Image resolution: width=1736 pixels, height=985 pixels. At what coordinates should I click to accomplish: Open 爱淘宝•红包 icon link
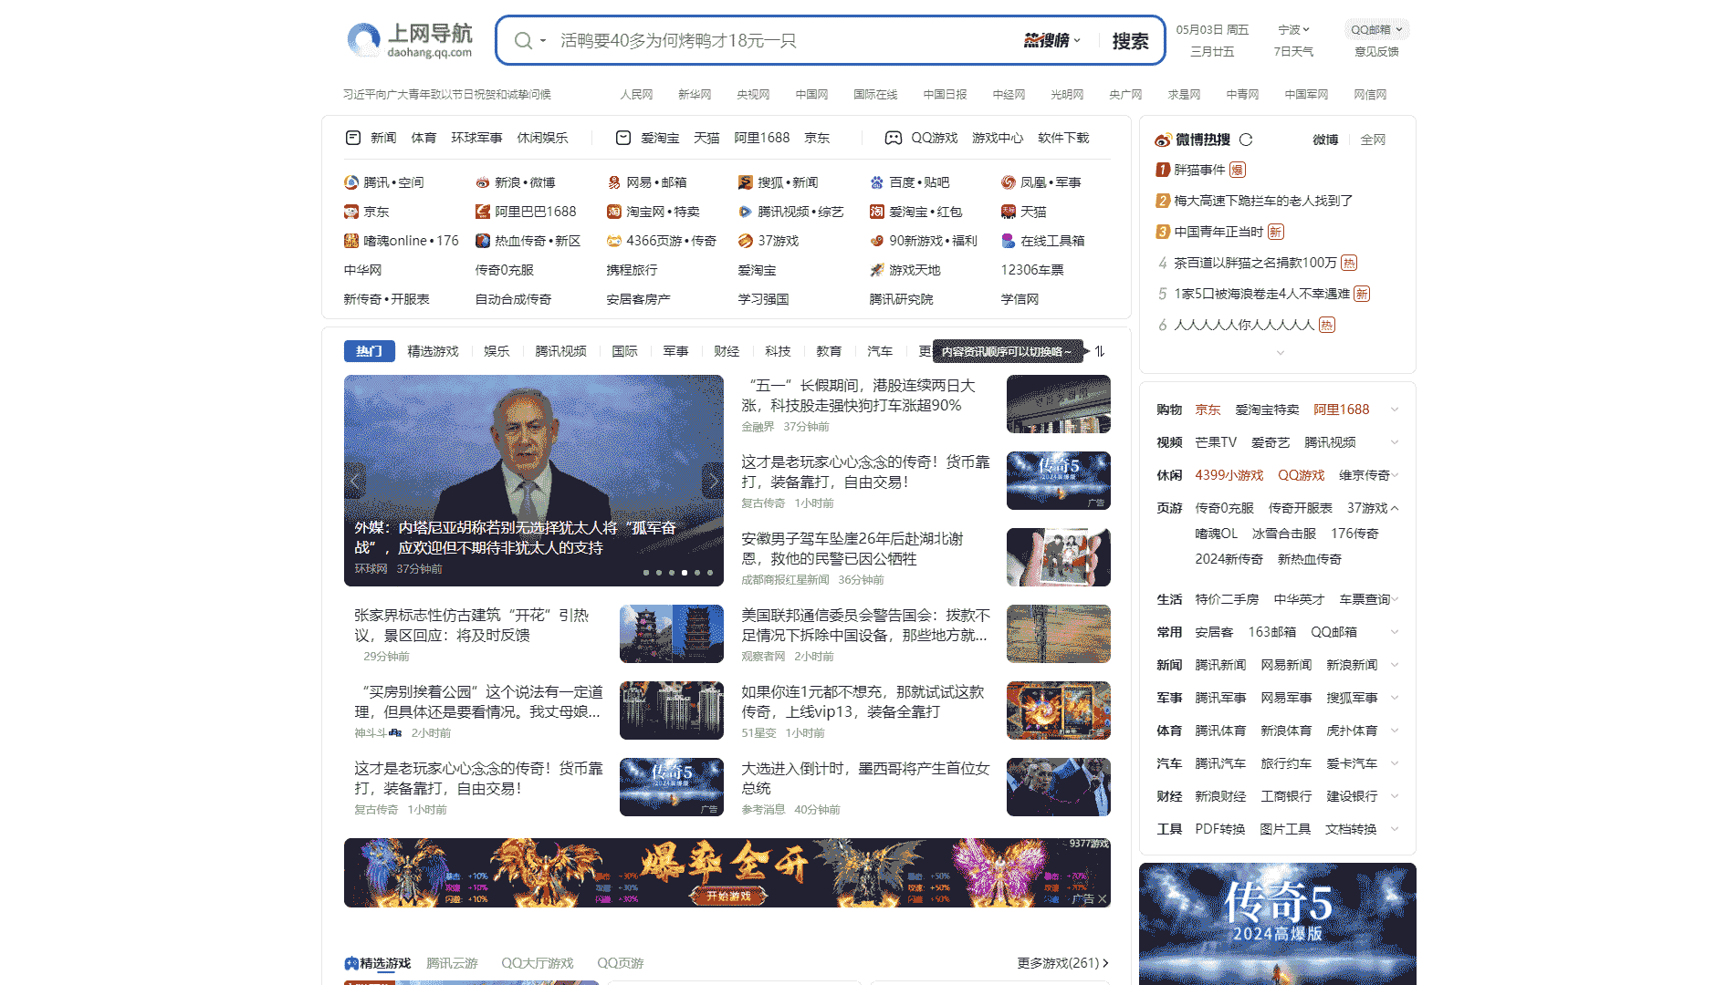(877, 212)
